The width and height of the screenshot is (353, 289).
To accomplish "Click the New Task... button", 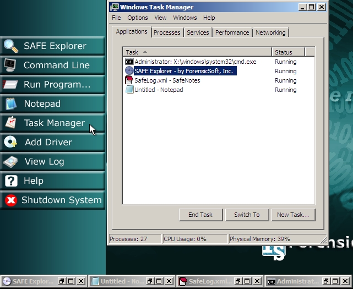I will click(293, 215).
